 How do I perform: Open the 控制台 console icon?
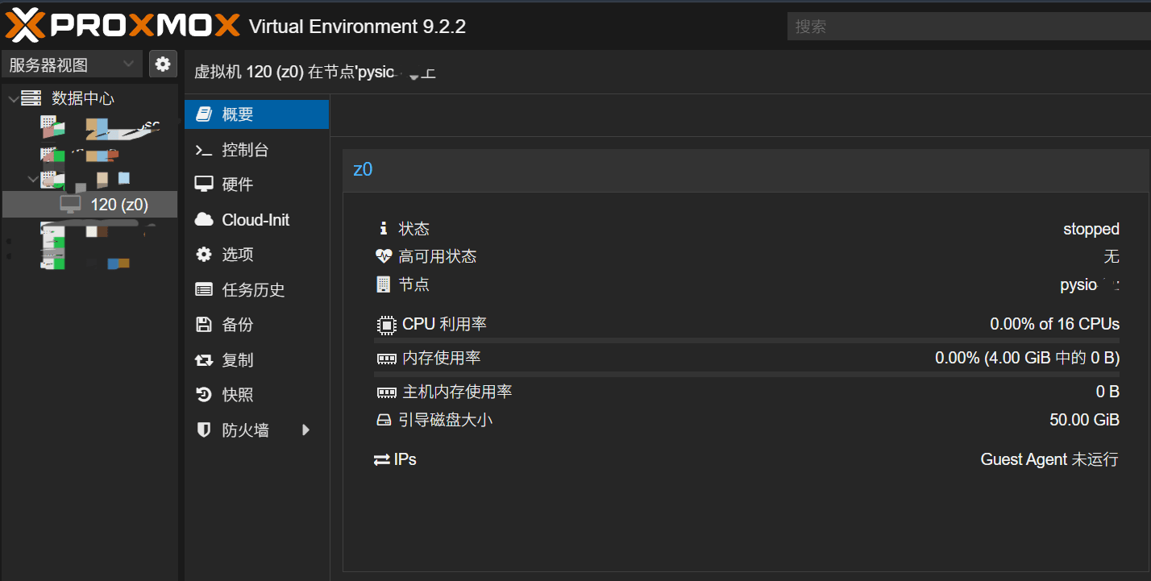[x=204, y=150]
